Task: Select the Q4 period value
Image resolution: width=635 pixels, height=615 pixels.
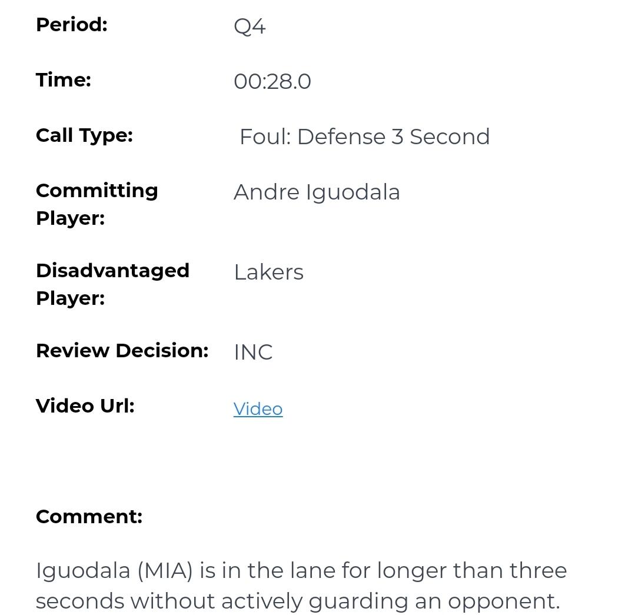Action: coord(250,26)
